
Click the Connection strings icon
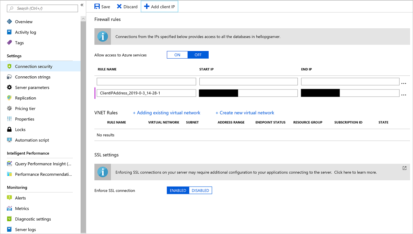tap(10, 77)
